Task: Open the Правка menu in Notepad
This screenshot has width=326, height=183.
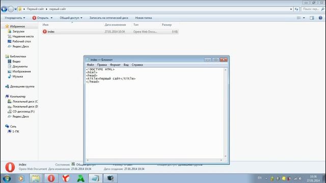Action: [102, 65]
